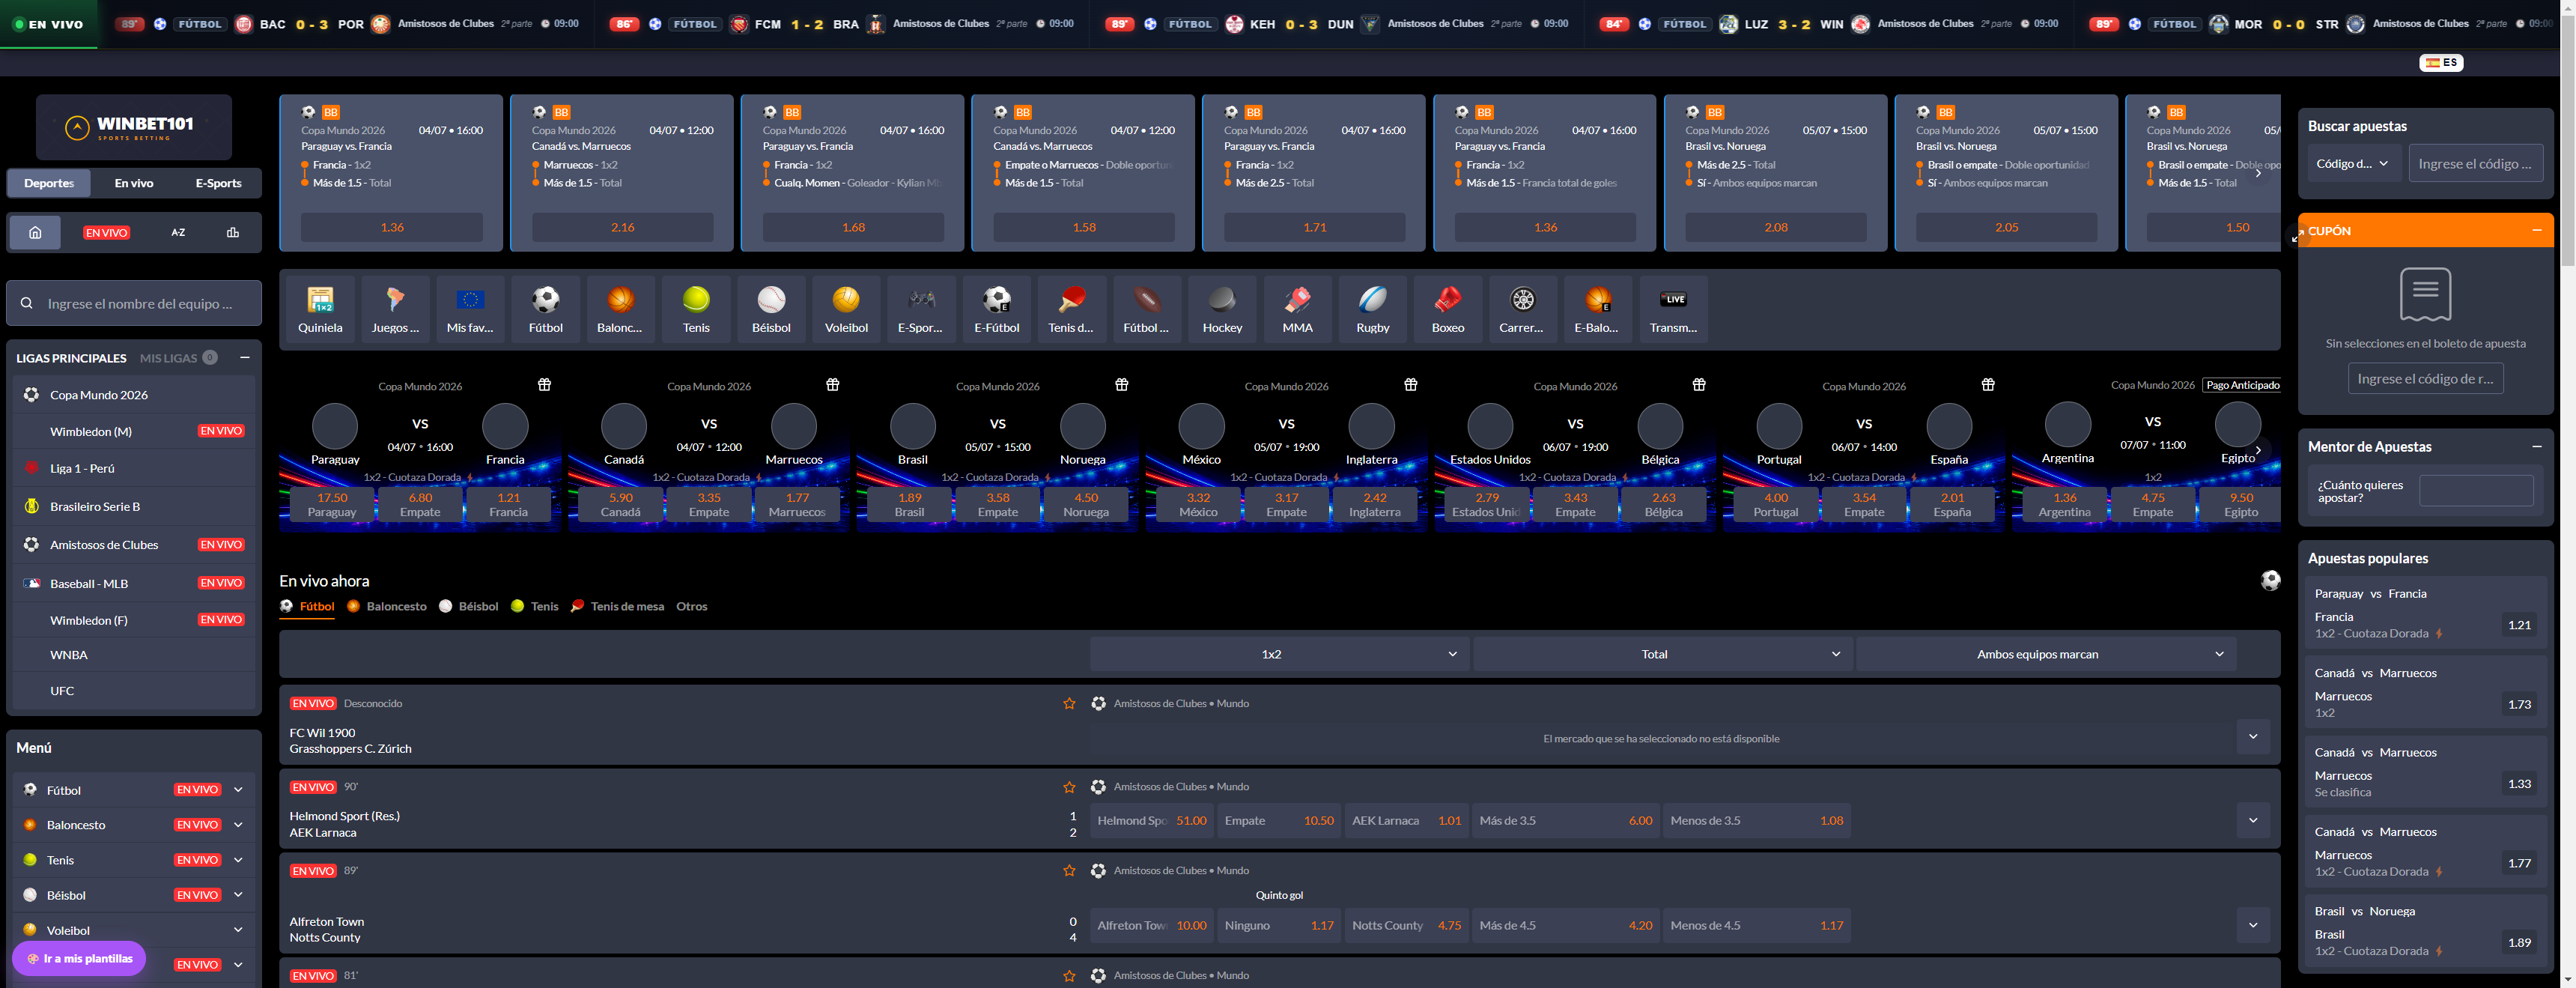Favorite the Alfreton Town match star

pyautogui.click(x=1069, y=871)
